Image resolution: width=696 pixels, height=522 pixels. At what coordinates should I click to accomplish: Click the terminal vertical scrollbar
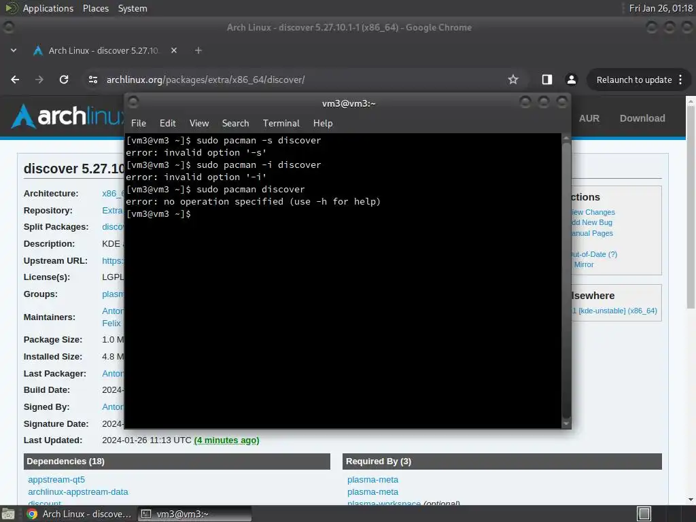[x=566, y=279]
